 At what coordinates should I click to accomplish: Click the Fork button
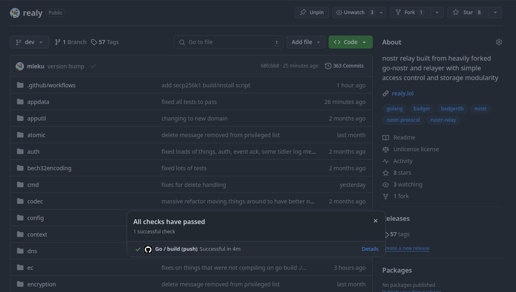410,13
